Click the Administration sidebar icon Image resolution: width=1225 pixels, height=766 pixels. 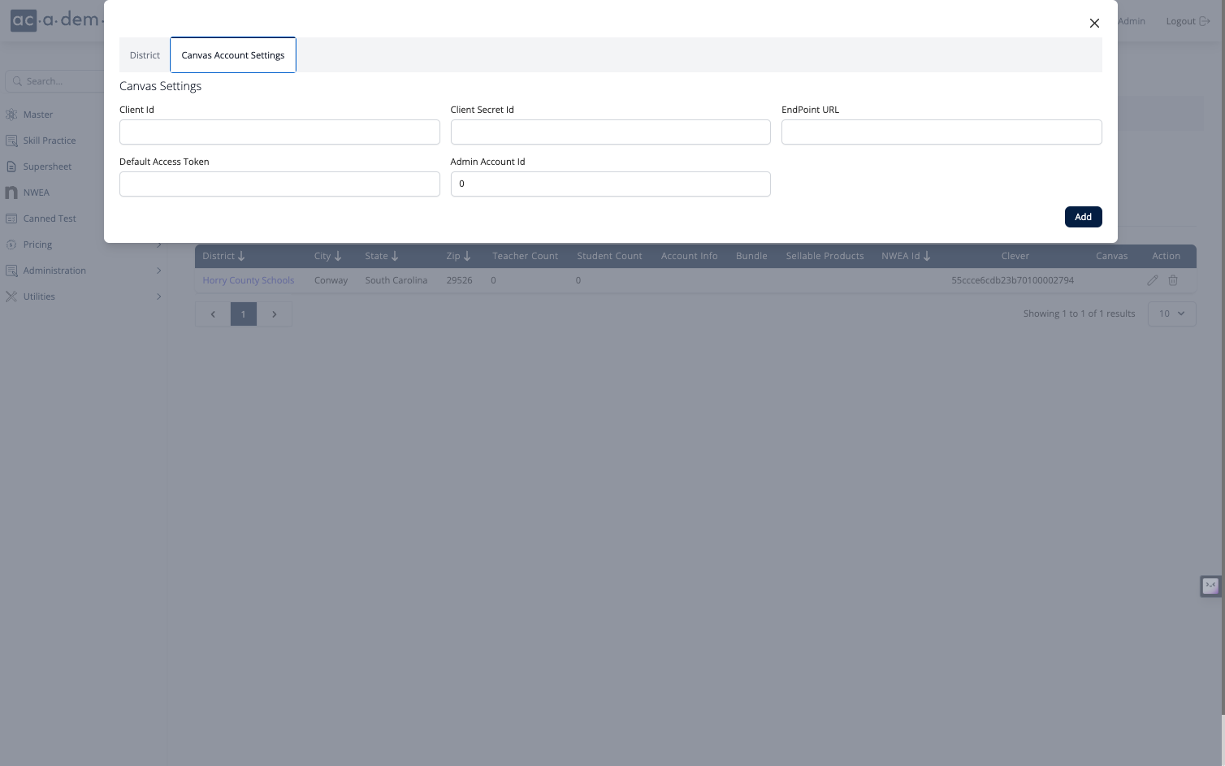click(11, 270)
